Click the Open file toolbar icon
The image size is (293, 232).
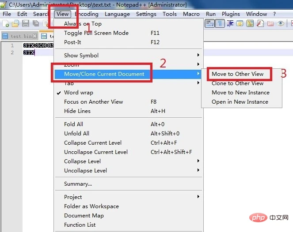[x=15, y=23]
